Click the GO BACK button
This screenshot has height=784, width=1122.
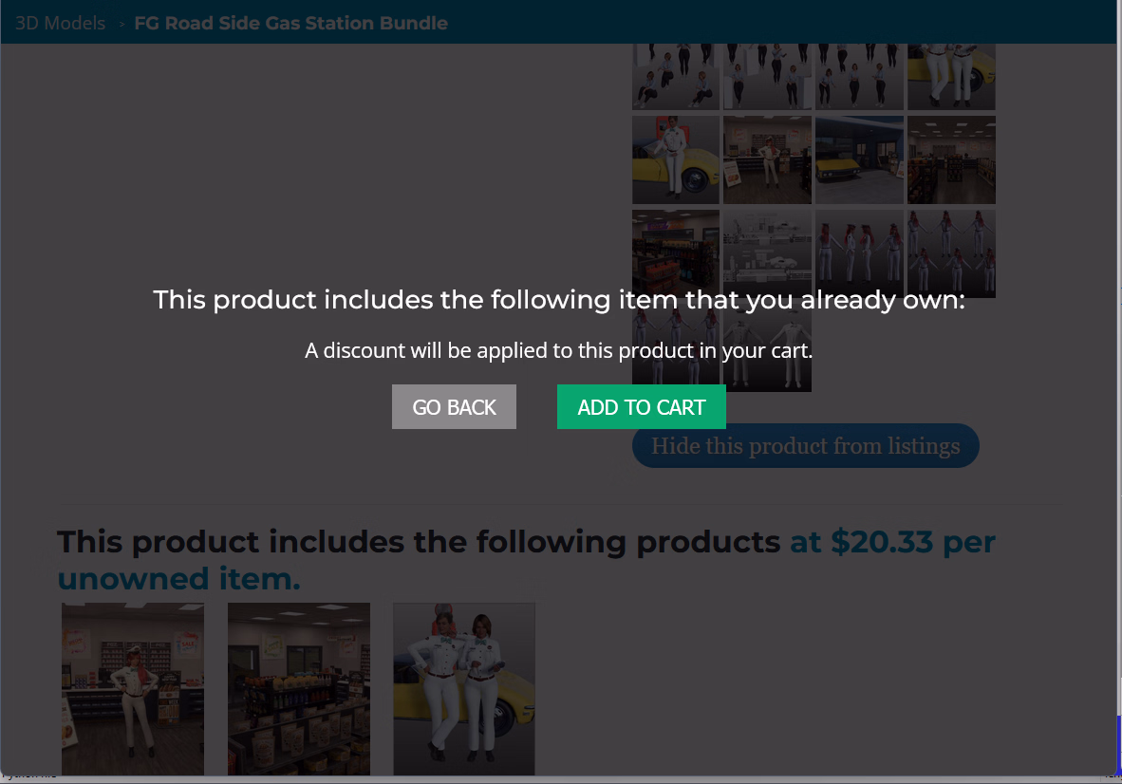pos(454,407)
